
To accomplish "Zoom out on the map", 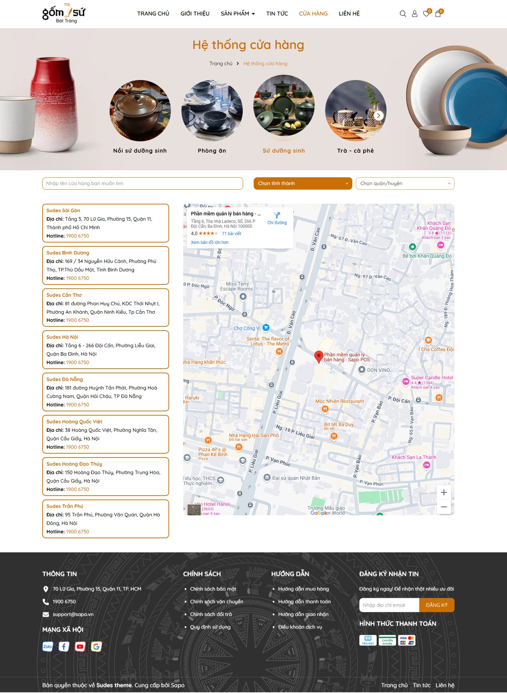I will point(444,507).
